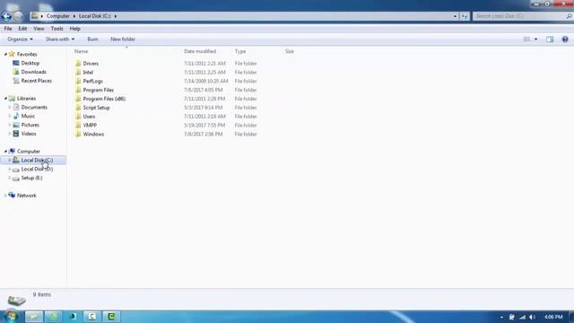Open the File menu
The width and height of the screenshot is (574, 323).
(8, 29)
